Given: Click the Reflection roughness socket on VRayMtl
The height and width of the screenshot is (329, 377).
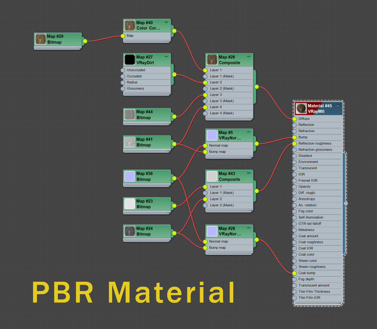Looking at the screenshot, I should tap(295, 144).
